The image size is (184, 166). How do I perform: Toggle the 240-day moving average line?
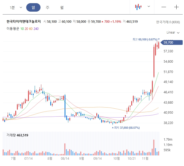36,29
